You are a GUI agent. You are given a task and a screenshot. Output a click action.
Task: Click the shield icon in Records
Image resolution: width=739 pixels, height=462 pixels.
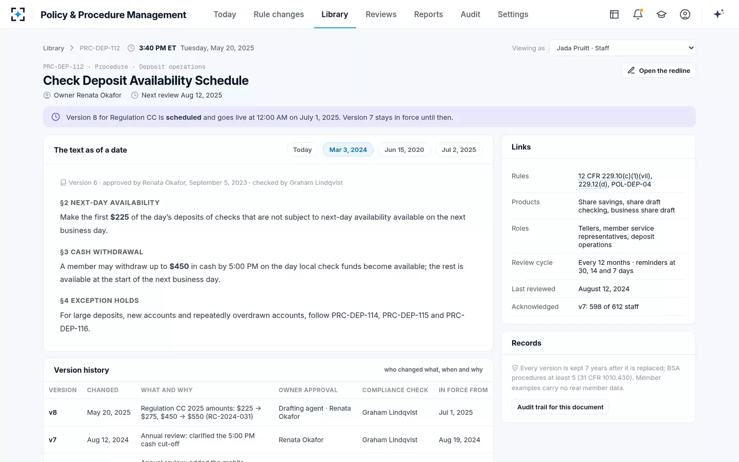pos(515,368)
